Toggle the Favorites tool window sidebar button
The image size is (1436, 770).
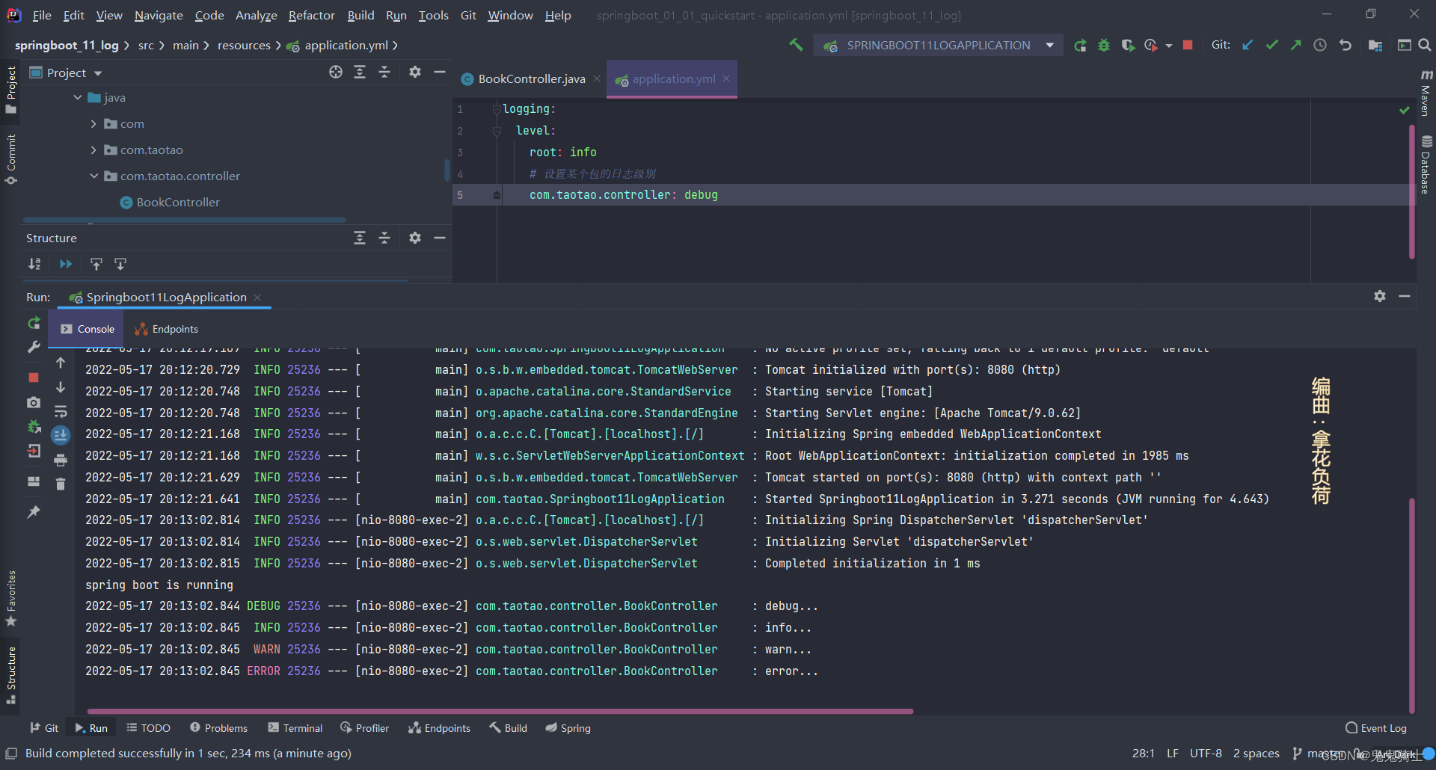10,598
